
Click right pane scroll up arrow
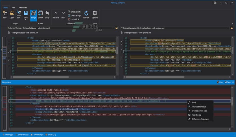232,38
